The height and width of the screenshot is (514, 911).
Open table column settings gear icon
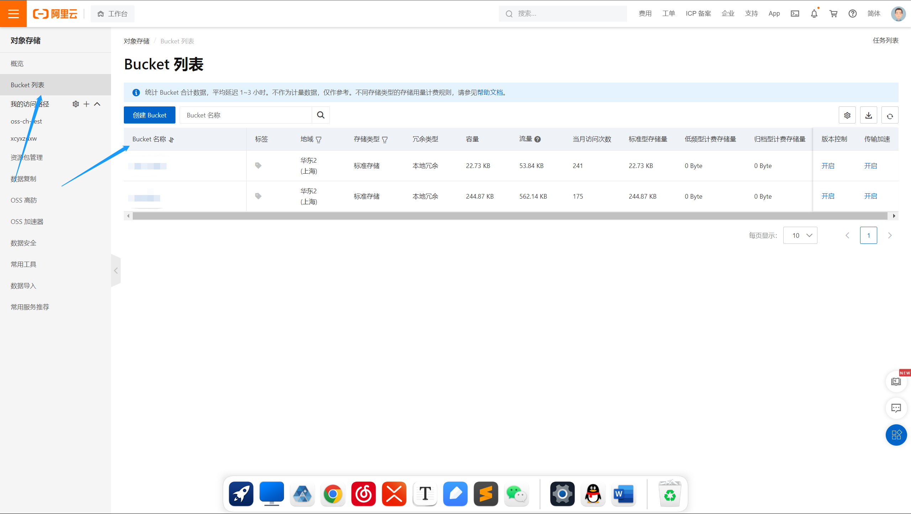coord(847,115)
